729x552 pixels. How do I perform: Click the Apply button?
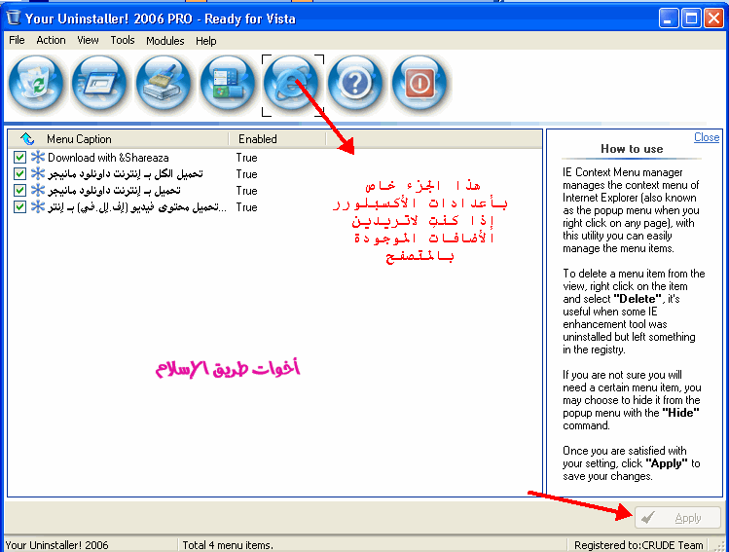click(677, 518)
